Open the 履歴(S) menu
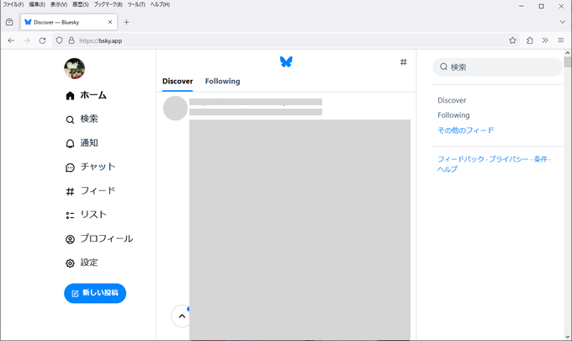This screenshot has width=572, height=341. coord(80,4)
